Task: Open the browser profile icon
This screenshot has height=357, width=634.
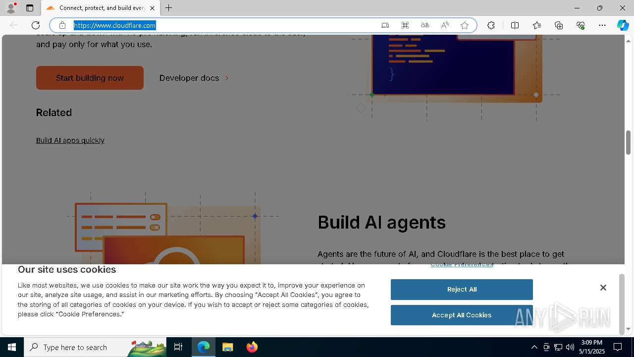Action: pos(11,8)
